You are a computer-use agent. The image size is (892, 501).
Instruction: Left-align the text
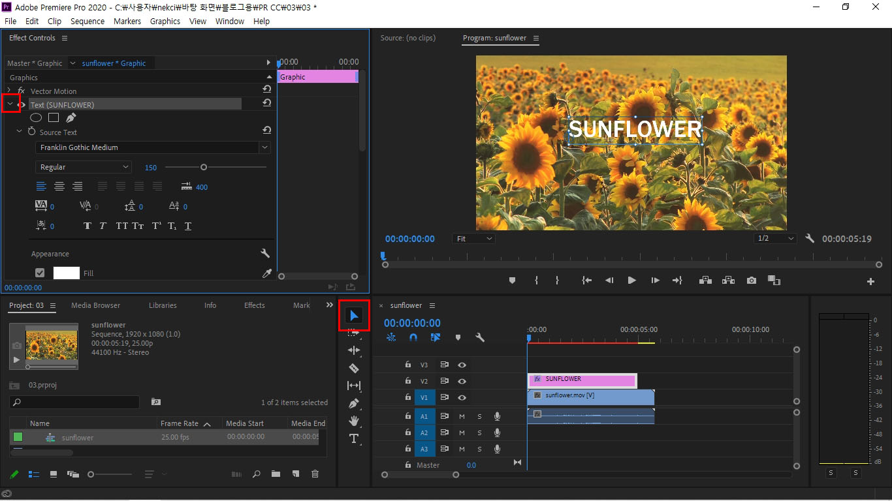coord(41,187)
